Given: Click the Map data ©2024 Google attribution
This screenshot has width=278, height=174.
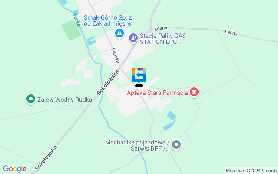Looking at the screenshot, I should pyautogui.click(x=251, y=171).
